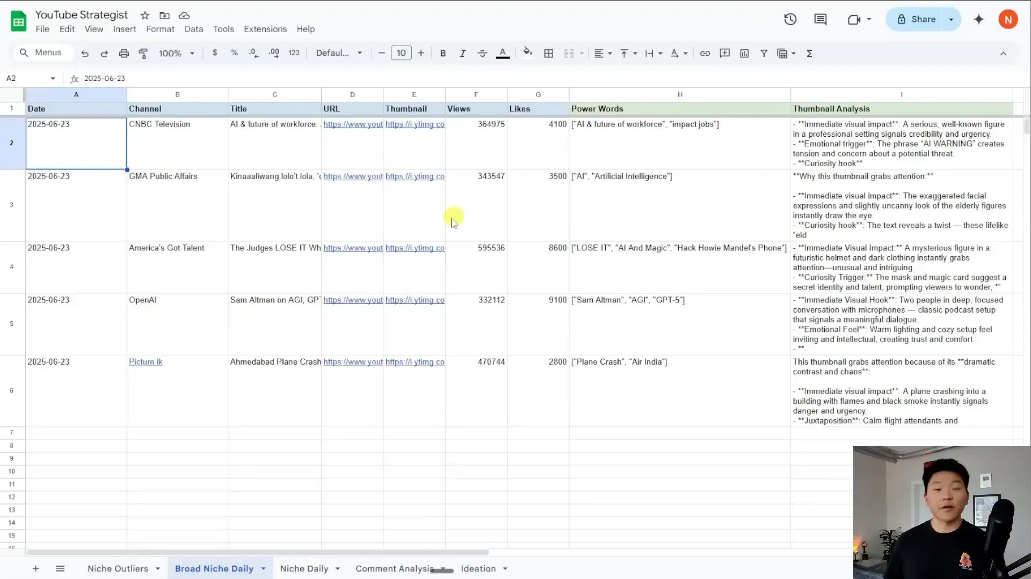Open the name box dropdown arrow
The width and height of the screenshot is (1031, 579).
click(53, 78)
